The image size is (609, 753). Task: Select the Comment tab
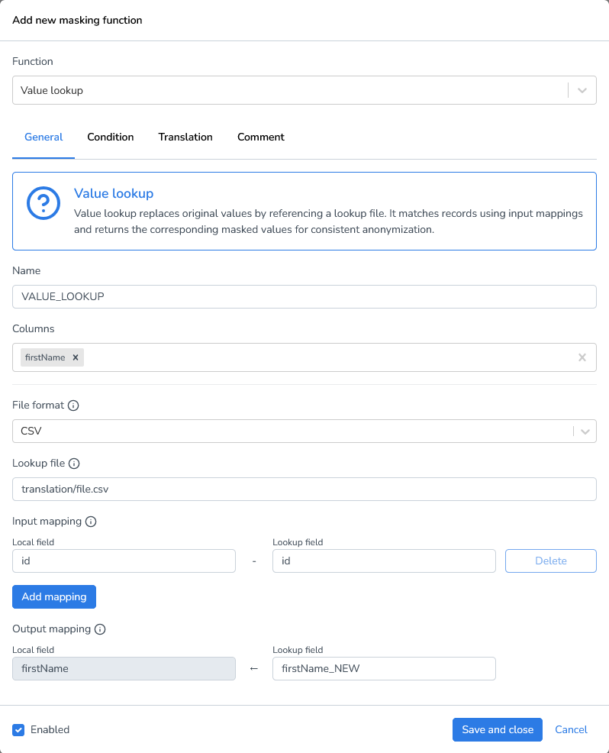pos(260,137)
